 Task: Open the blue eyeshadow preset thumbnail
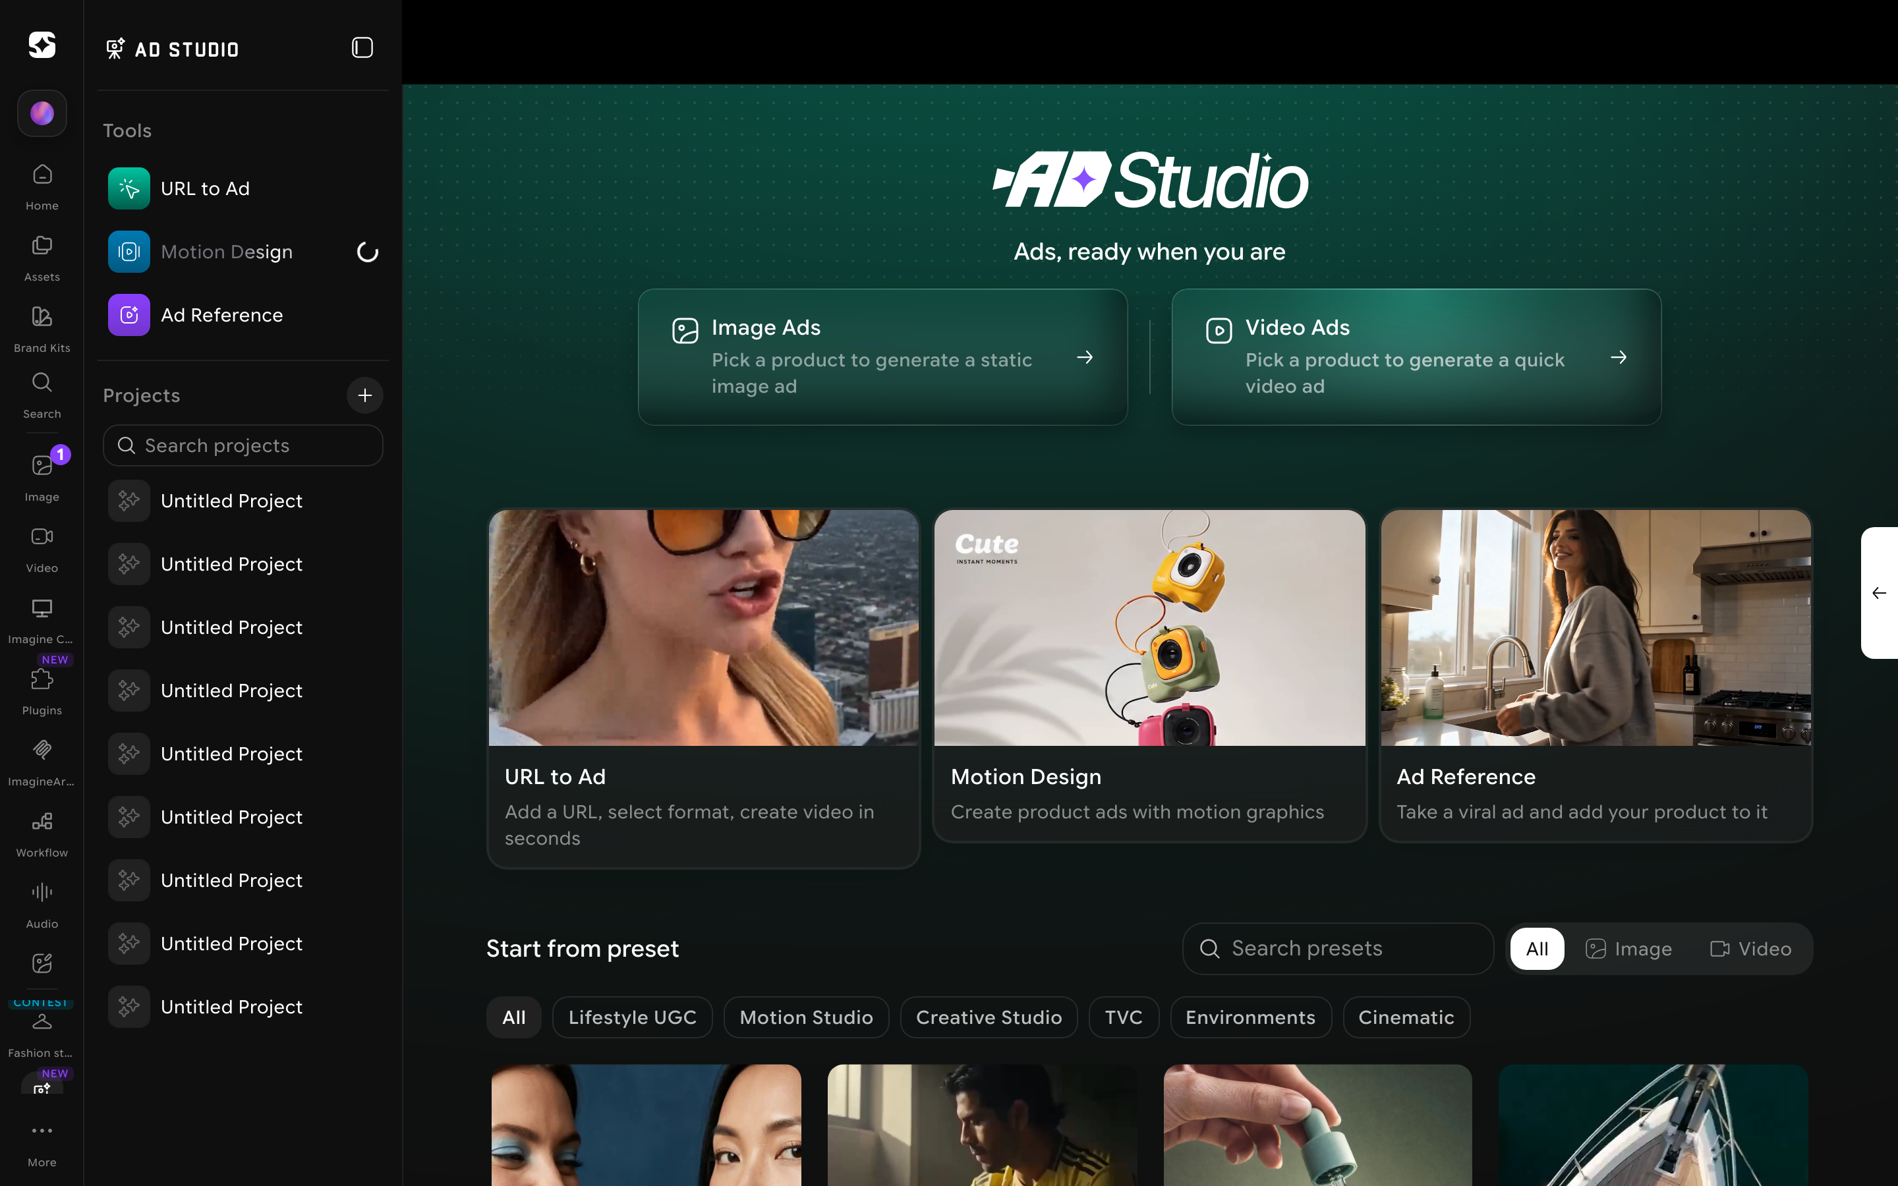click(647, 1125)
